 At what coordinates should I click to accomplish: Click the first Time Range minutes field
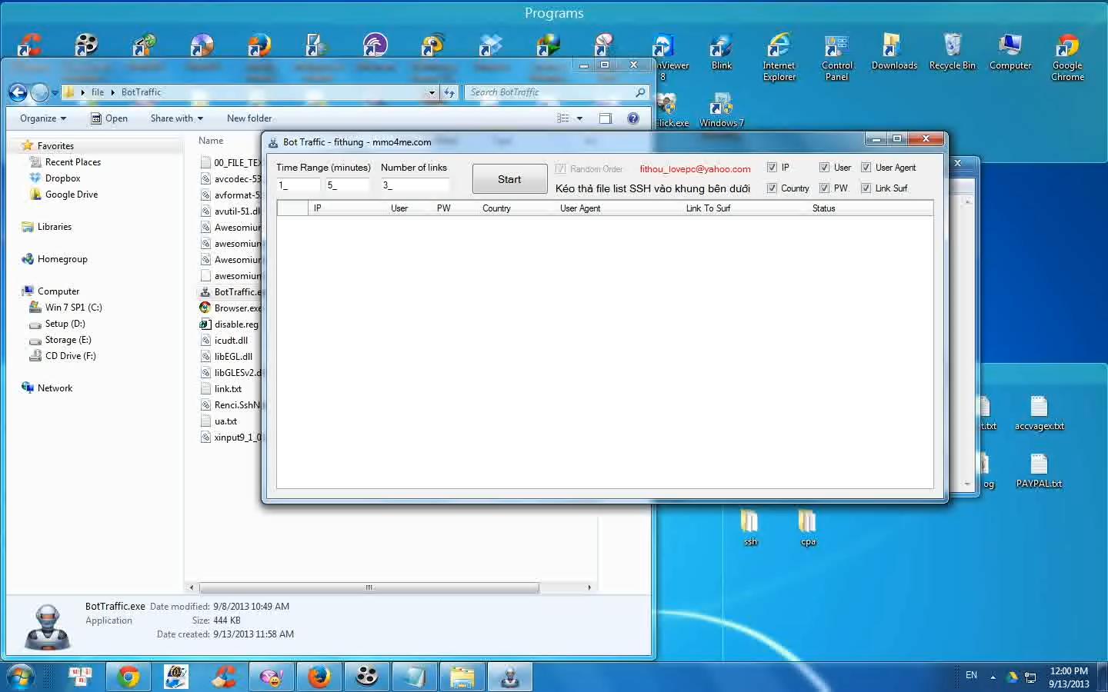click(x=299, y=185)
